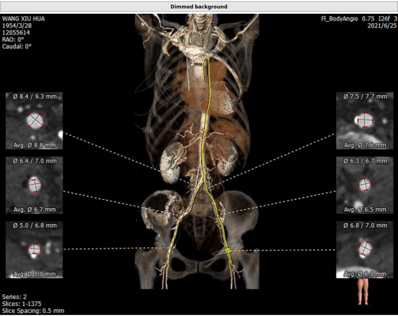Select the yellow marker on the femoral artery
Viewport: 398px width, 316px height.
[227, 249]
